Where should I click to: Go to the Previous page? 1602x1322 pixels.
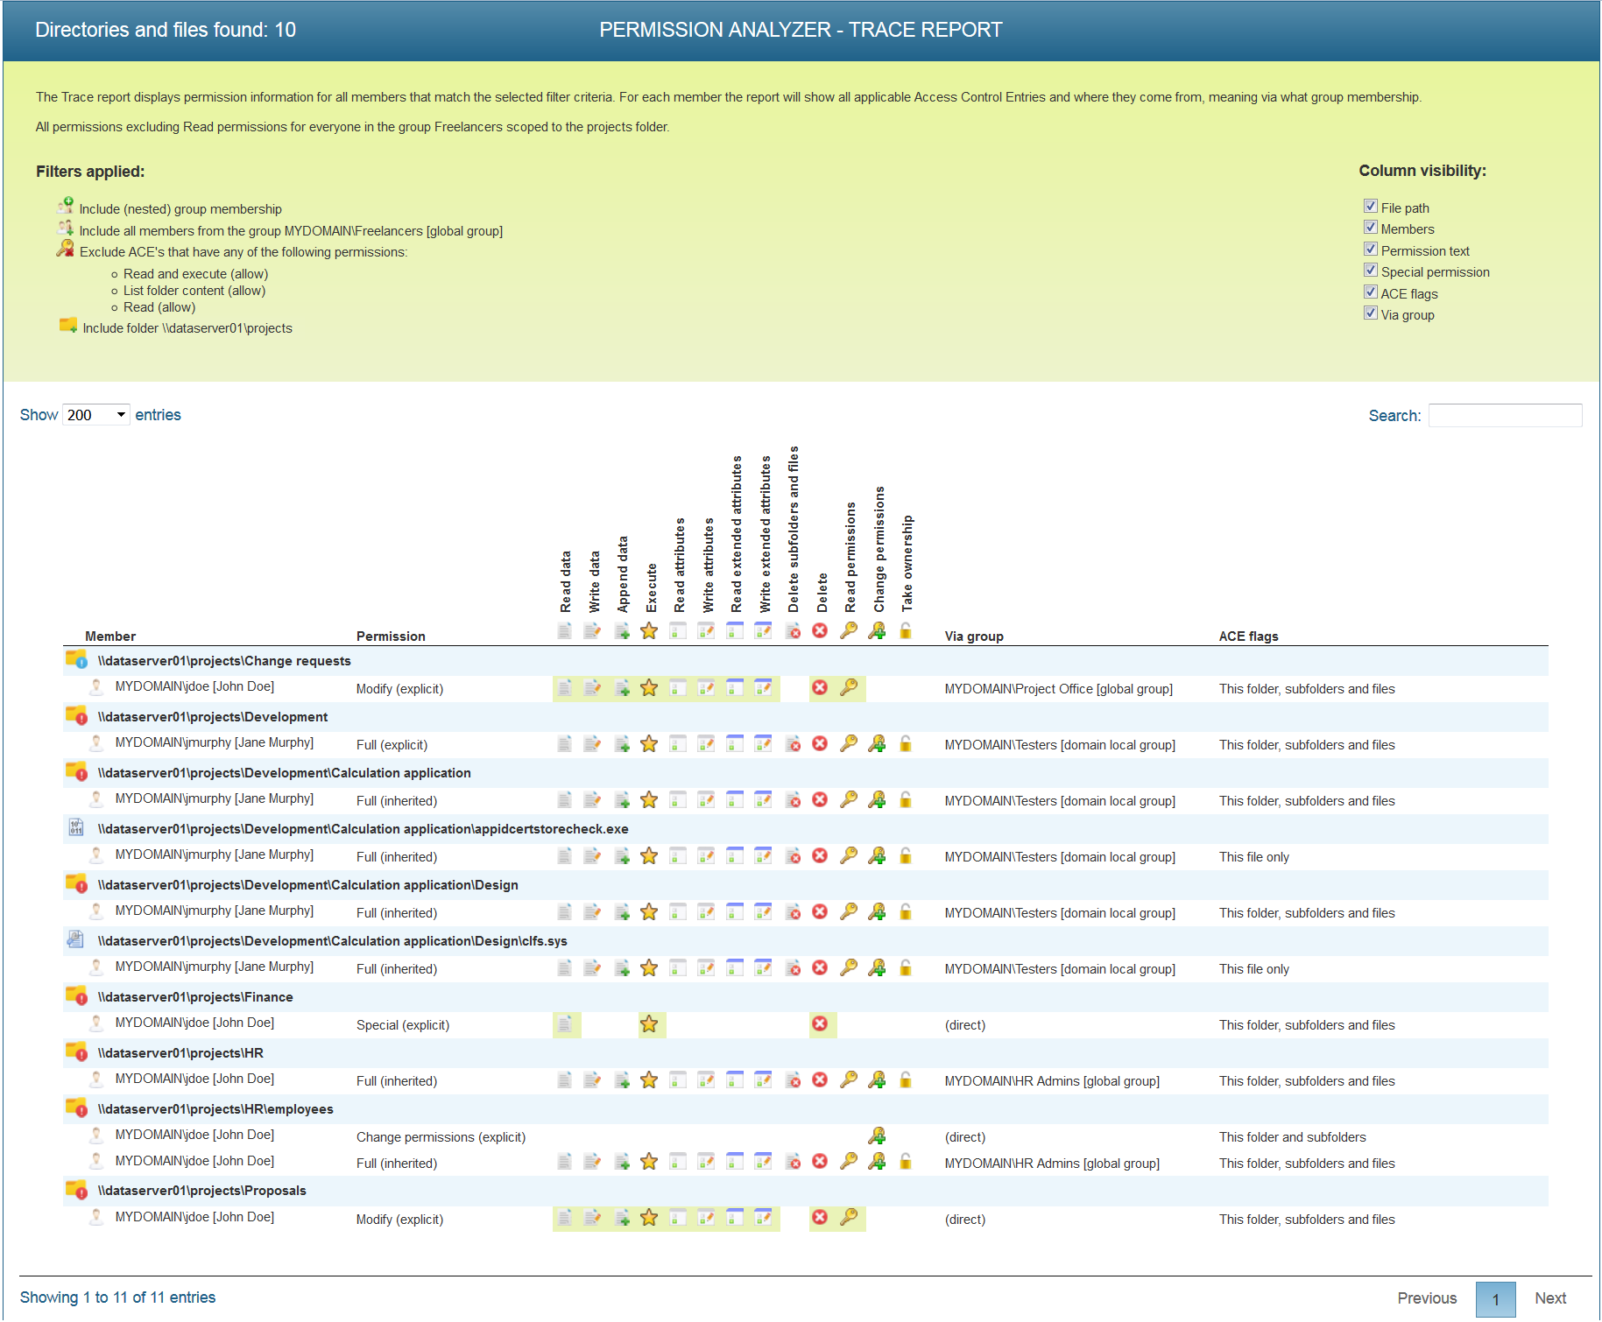[x=1427, y=1298]
